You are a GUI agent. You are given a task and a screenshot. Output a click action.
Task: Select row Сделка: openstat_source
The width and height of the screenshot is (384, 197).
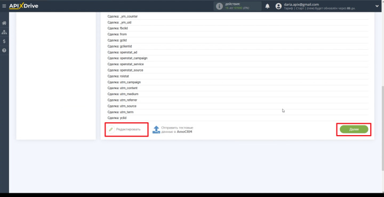(237, 70)
